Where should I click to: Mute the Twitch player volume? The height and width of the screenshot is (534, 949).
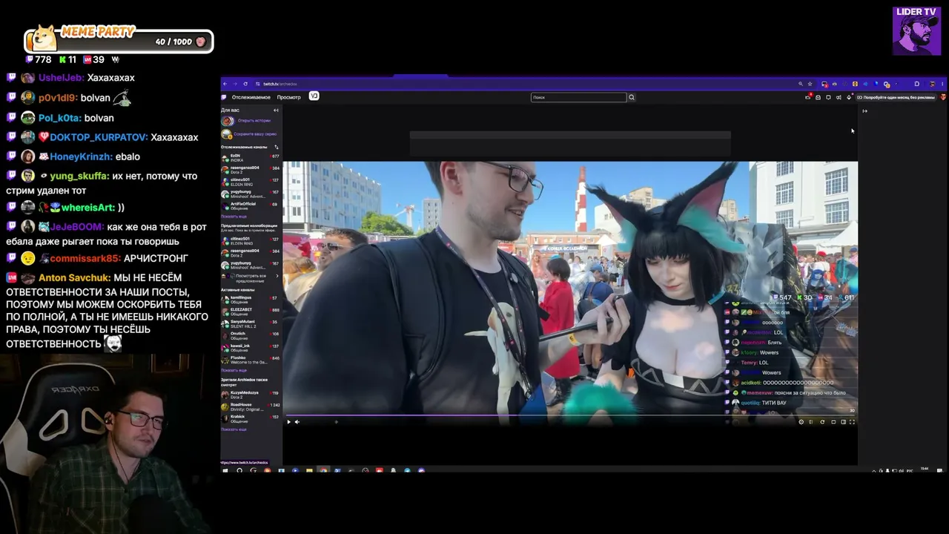click(297, 422)
